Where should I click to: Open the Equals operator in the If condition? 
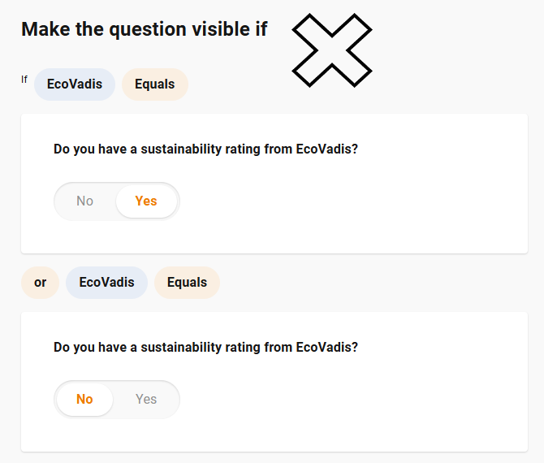coord(155,84)
